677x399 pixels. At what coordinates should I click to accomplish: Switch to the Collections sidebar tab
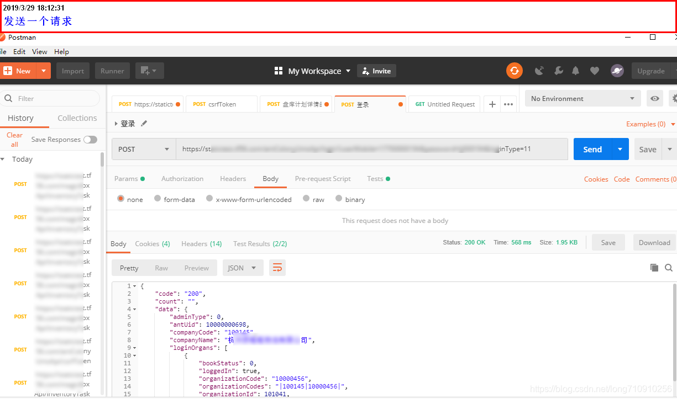tap(77, 118)
